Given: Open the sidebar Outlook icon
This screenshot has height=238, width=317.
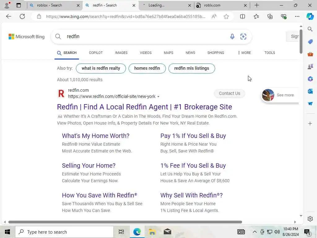Looking at the screenshot, I should pyautogui.click(x=310, y=91).
